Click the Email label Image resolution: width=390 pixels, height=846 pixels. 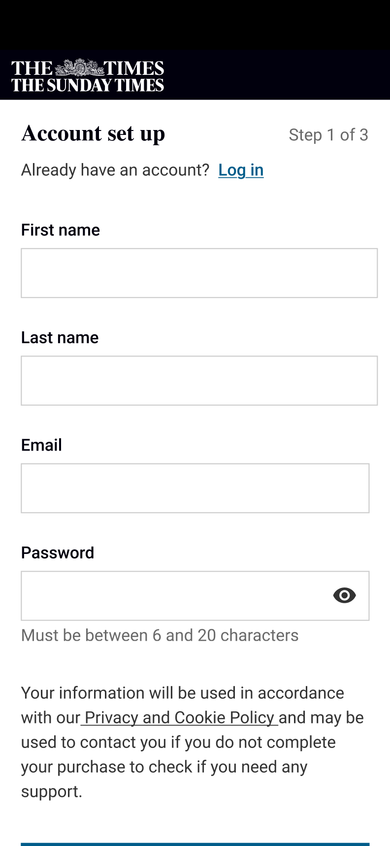[x=41, y=445]
